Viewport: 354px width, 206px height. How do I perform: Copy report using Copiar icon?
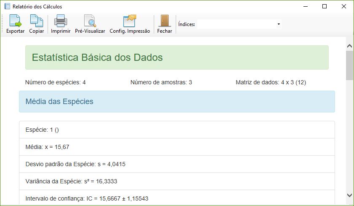[36, 24]
